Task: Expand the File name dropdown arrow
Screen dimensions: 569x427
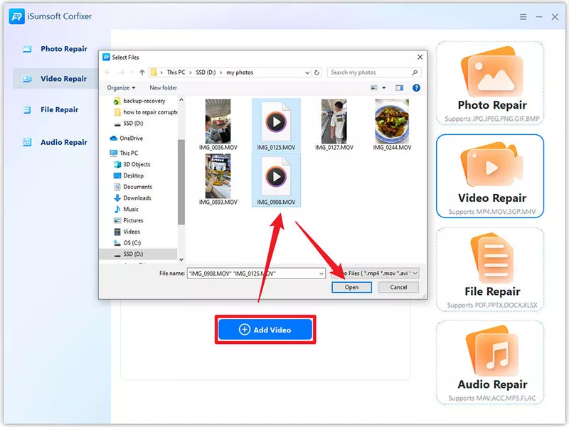Action: 321,274
